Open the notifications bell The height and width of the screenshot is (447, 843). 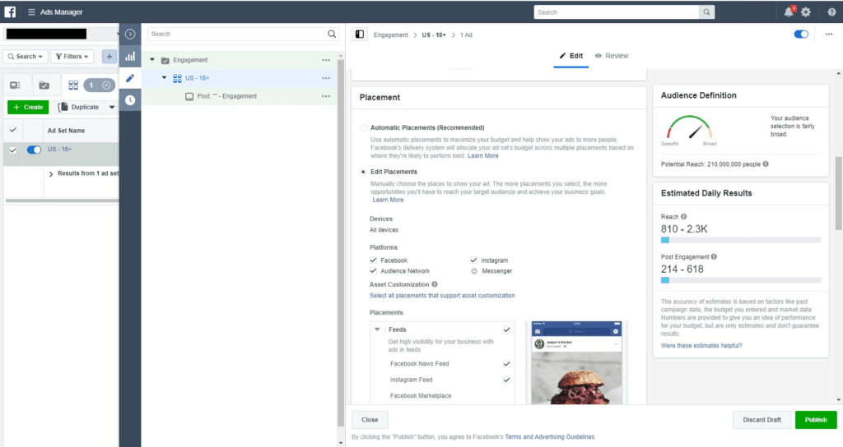(x=788, y=12)
